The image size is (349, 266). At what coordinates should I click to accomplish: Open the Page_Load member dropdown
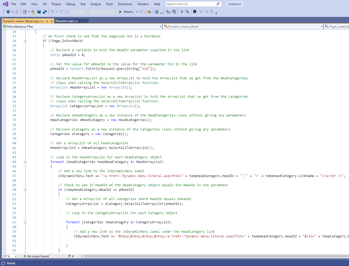pos(336,27)
